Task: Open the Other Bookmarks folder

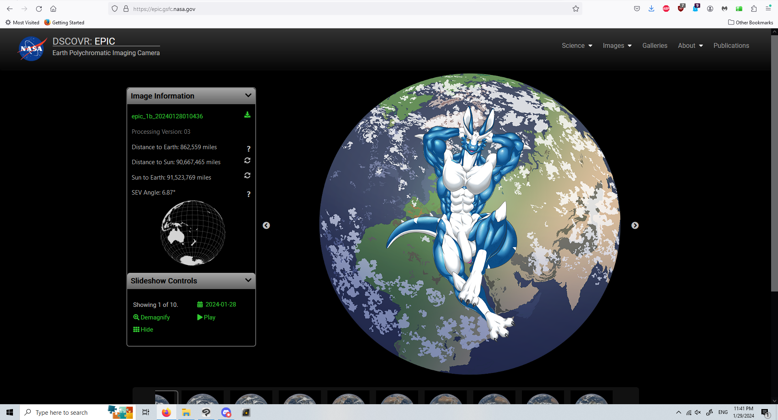Action: coord(750,22)
